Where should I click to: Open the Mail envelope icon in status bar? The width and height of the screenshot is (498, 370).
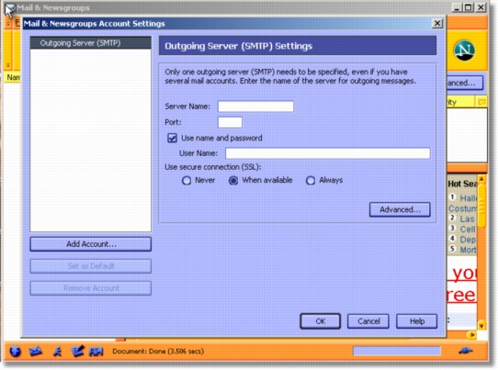[36, 352]
